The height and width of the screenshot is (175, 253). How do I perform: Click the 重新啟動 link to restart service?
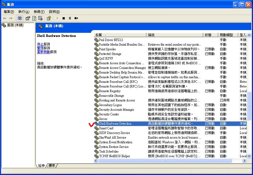tap(43, 52)
